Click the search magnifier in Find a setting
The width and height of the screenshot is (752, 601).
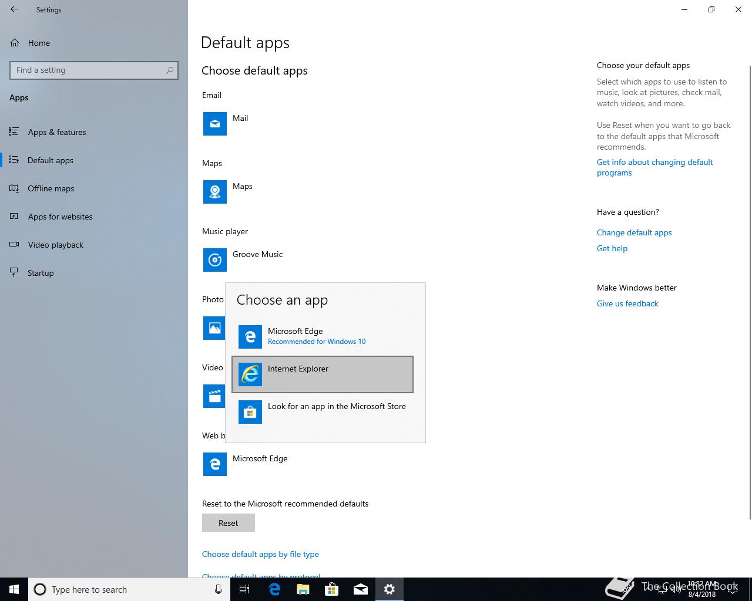(170, 70)
